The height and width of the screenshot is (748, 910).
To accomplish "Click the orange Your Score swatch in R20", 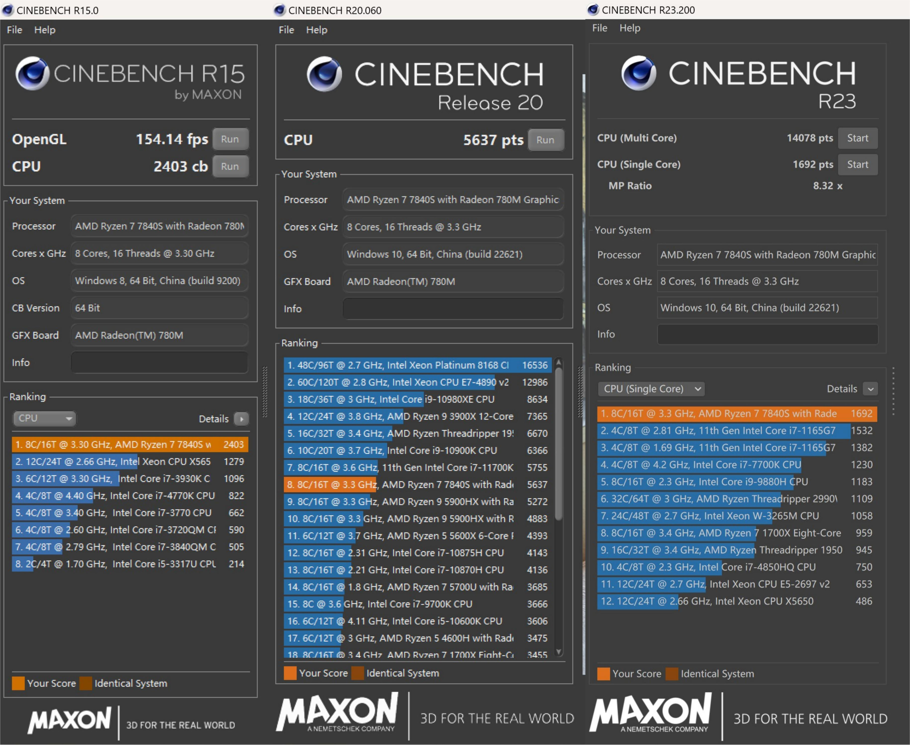I will tap(290, 673).
